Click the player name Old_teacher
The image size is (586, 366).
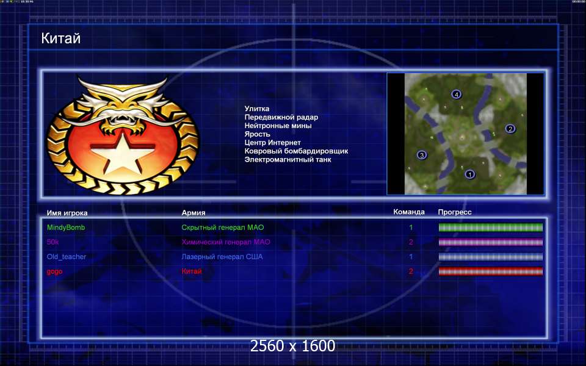tap(67, 257)
